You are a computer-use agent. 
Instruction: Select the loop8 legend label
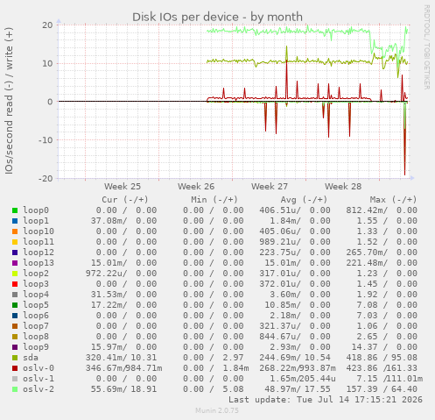[x=36, y=338]
